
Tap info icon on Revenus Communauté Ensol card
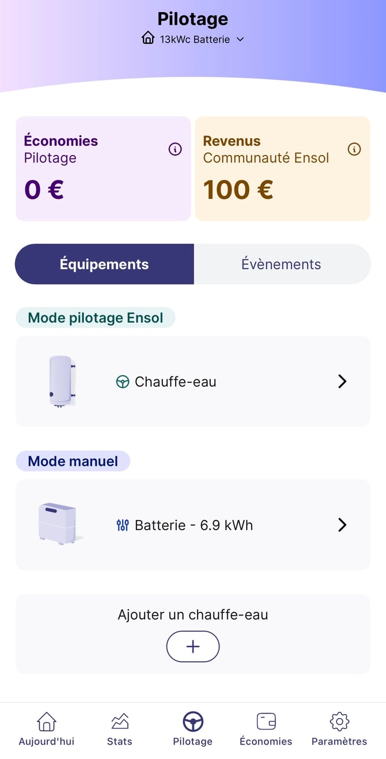pos(354,149)
